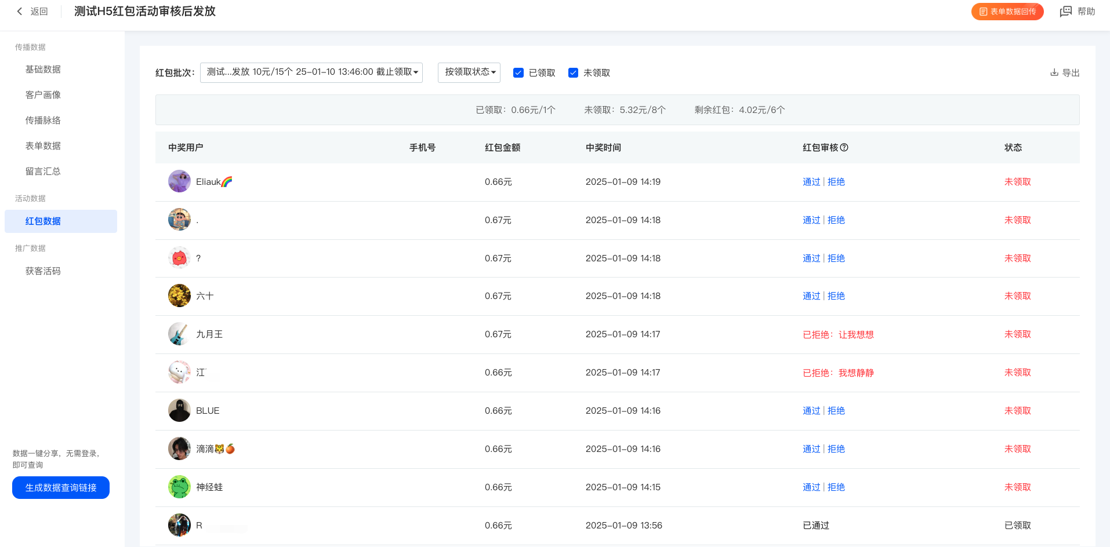Click 通过 in the 神经蛙 row

pos(811,487)
